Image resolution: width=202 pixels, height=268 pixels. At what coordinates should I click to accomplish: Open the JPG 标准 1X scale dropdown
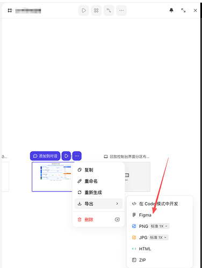158,237
